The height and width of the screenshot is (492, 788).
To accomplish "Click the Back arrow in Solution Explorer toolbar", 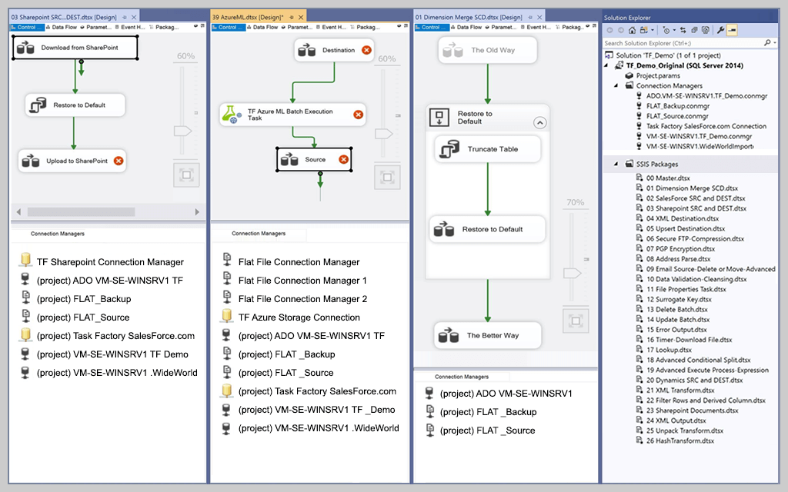I will 609,30.
